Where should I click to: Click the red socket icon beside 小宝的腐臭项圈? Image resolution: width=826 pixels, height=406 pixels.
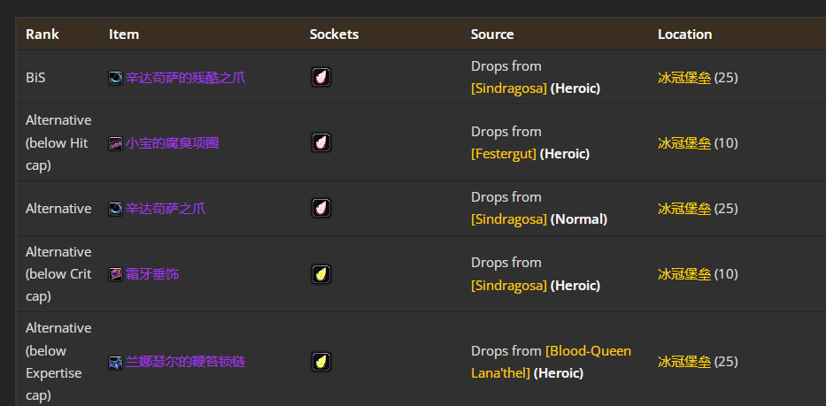(x=321, y=142)
